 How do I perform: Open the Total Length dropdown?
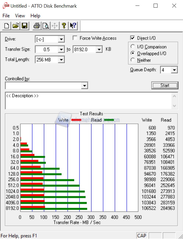tap(61, 60)
